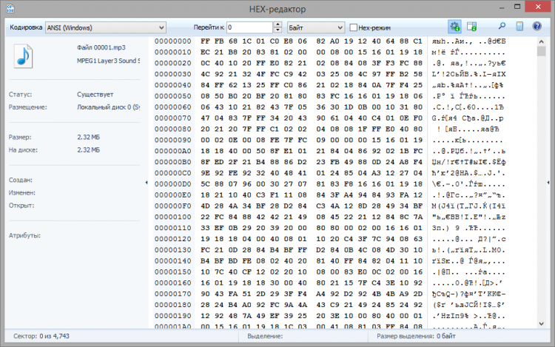Click the На диске label

(x=23, y=149)
